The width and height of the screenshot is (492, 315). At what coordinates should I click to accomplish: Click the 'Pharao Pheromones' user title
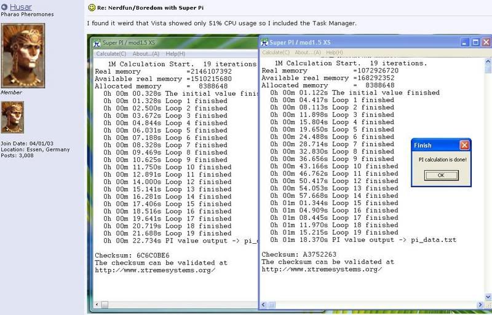pos(27,14)
